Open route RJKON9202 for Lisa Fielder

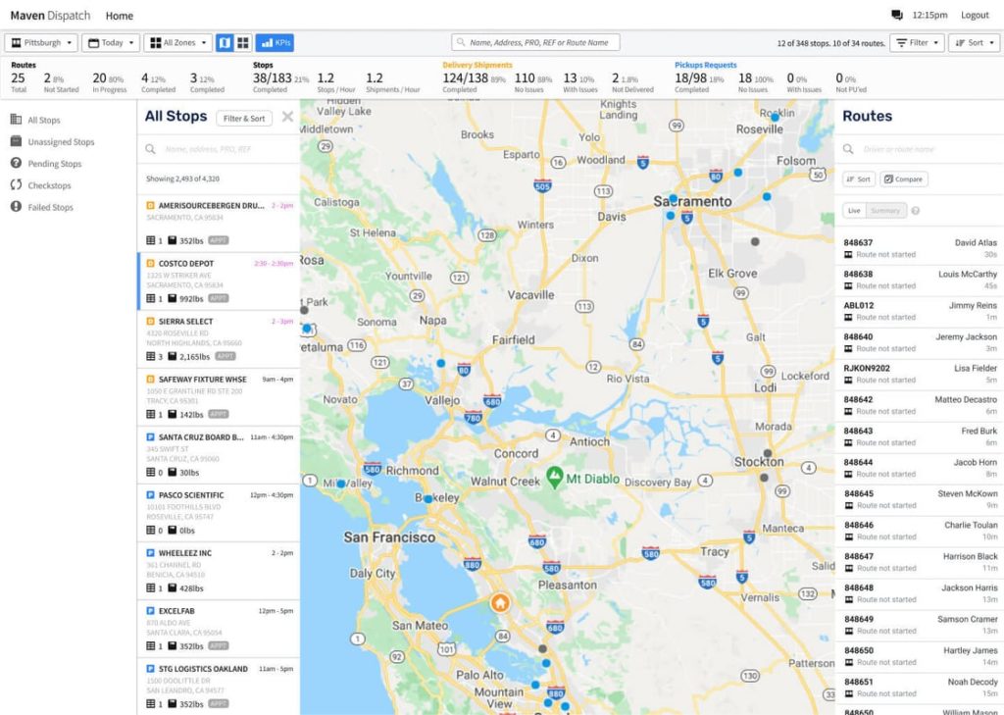coord(920,374)
